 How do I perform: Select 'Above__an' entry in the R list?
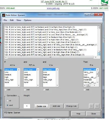[x=90, y=82]
